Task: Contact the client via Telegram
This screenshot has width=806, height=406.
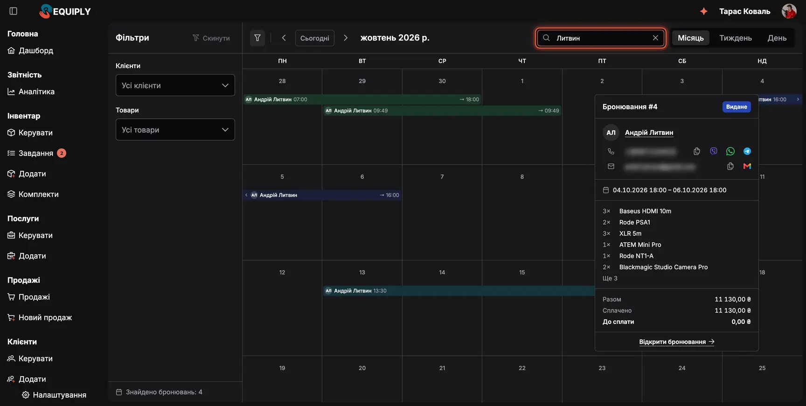Action: tap(747, 151)
